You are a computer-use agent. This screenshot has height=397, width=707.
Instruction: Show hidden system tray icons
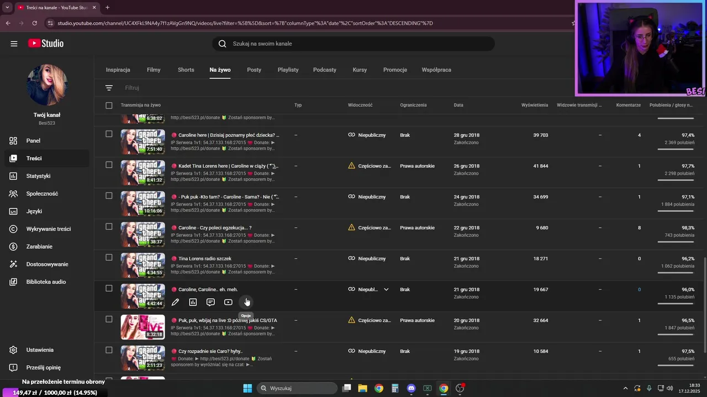click(x=625, y=388)
